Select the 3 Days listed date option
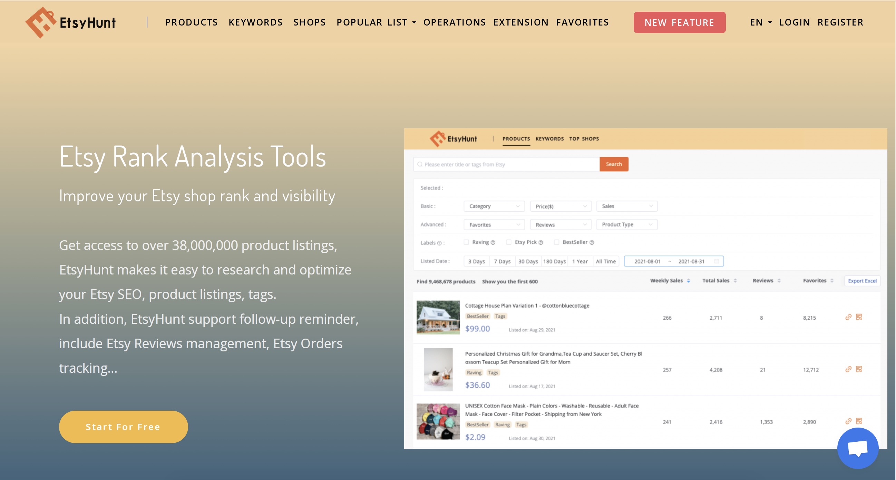The height and width of the screenshot is (480, 896). pyautogui.click(x=477, y=261)
